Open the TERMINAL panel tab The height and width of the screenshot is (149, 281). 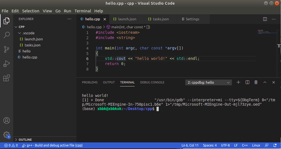127,83
